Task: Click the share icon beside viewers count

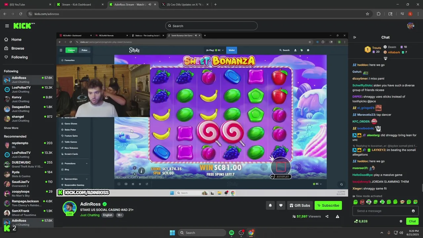Action: click(x=327, y=217)
